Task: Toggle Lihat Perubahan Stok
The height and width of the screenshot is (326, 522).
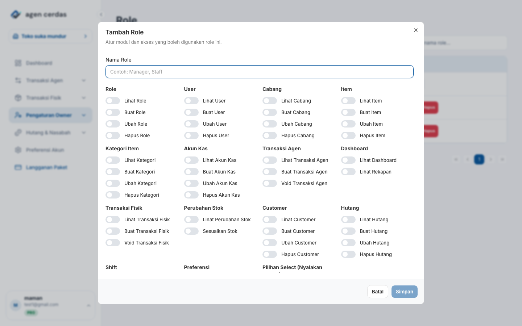Action: pos(191,220)
